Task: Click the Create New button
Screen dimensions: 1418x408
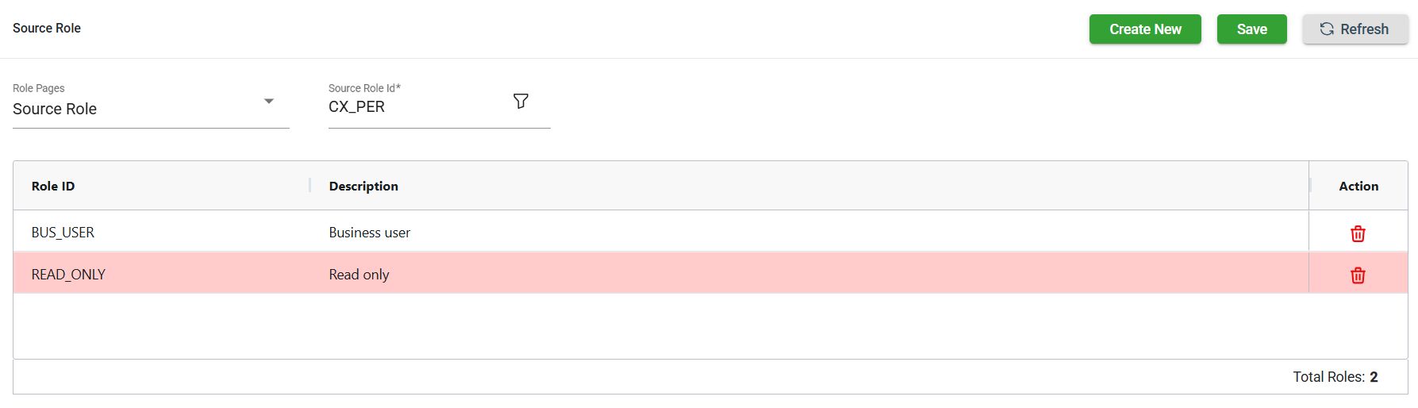Action: coord(1144,29)
